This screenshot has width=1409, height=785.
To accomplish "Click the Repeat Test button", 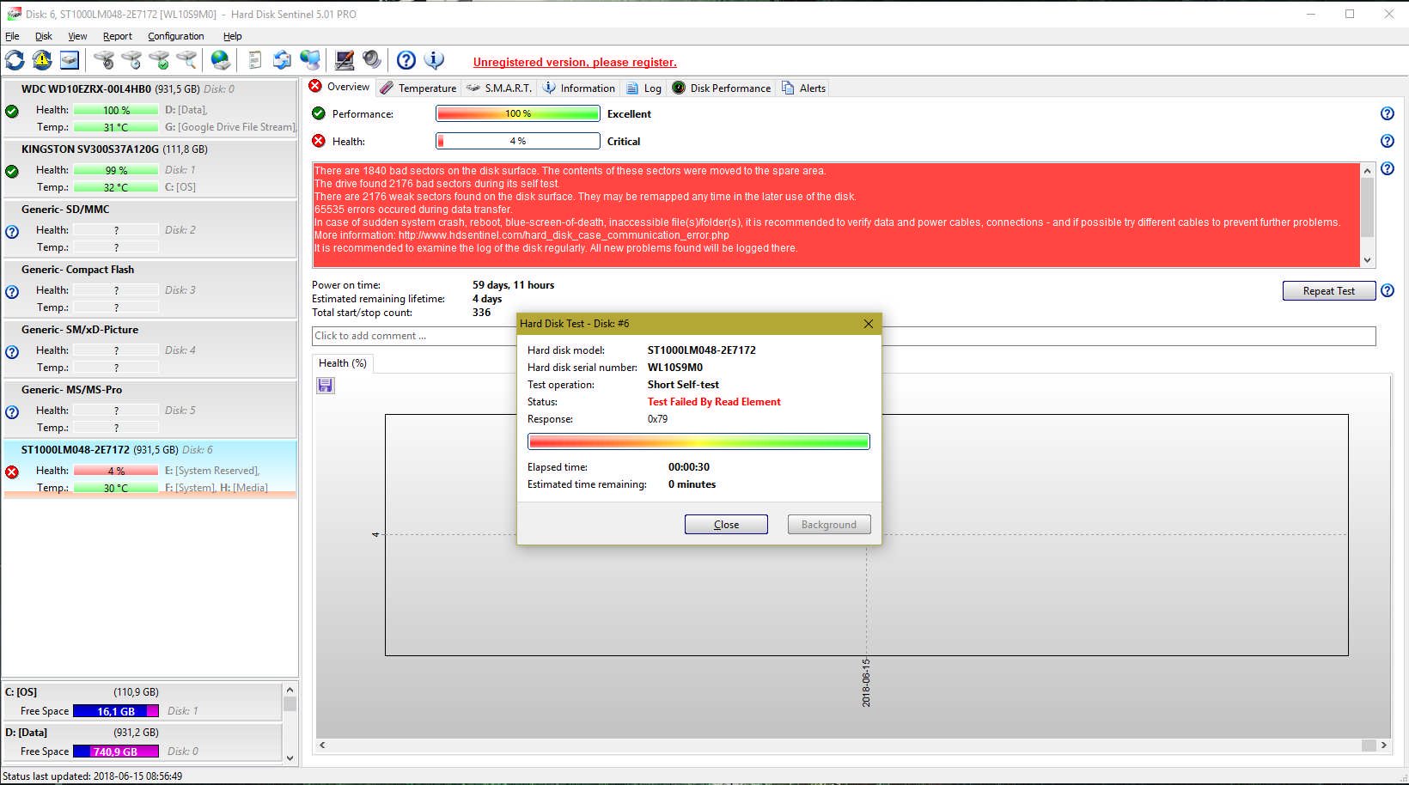I will click(x=1328, y=291).
